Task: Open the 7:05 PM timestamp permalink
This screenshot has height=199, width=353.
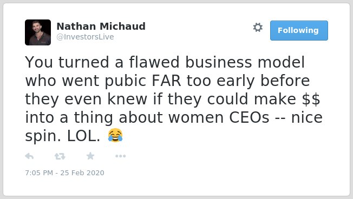Action: coord(39,173)
